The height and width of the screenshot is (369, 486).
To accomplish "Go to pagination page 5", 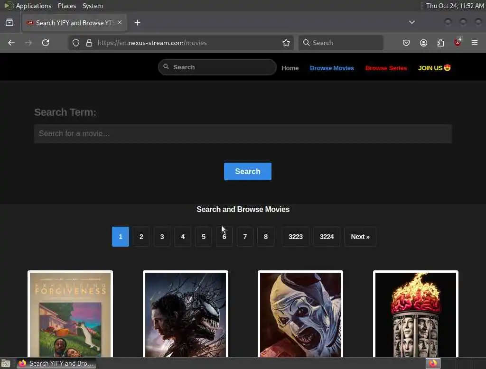I will point(203,237).
